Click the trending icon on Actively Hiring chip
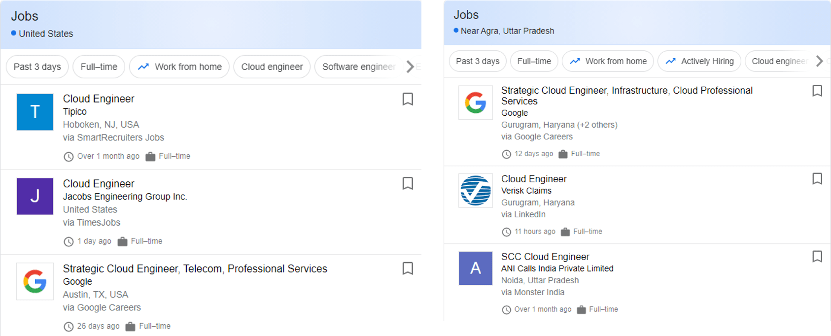831x336 pixels. tap(670, 61)
